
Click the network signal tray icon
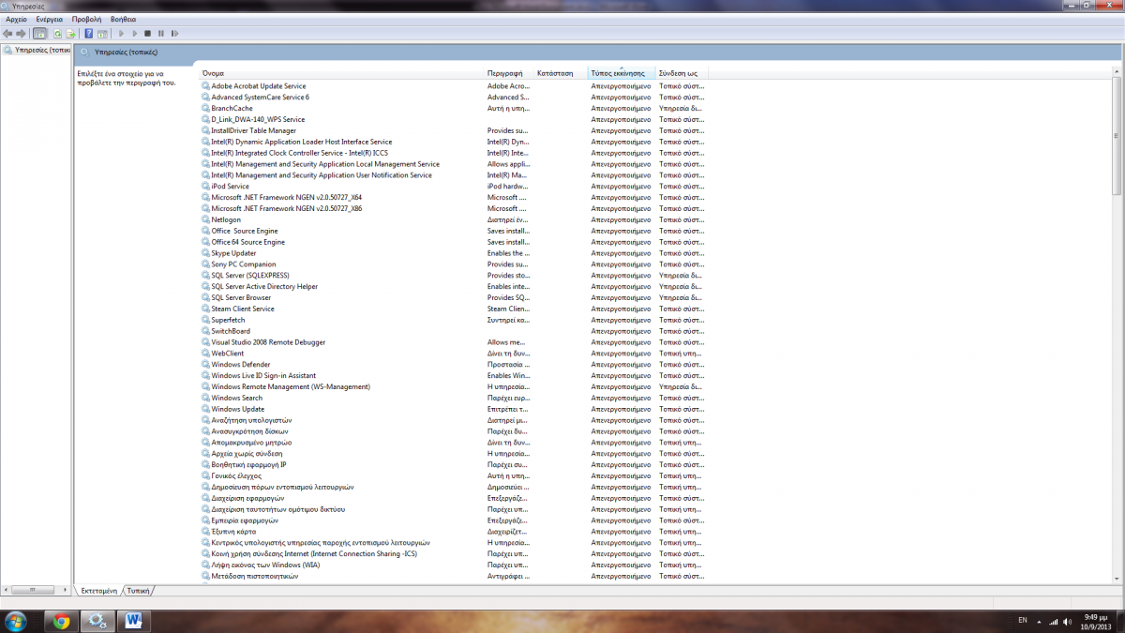(1053, 621)
